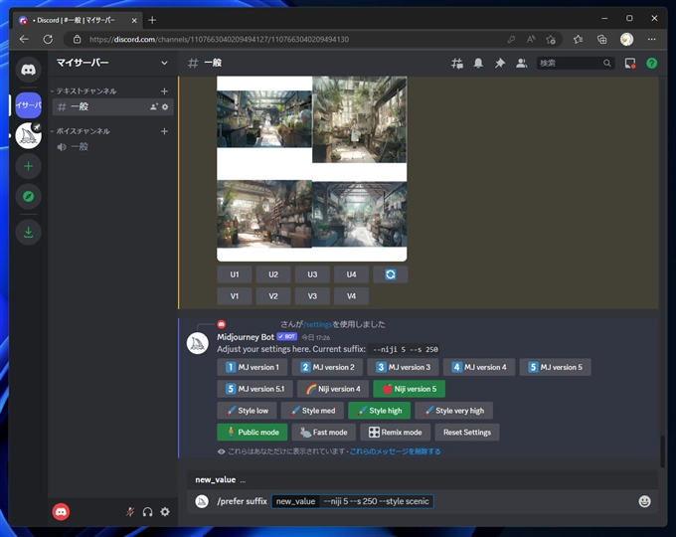Open the Midjourney sailboat server icon
The image size is (676, 537).
(x=29, y=136)
